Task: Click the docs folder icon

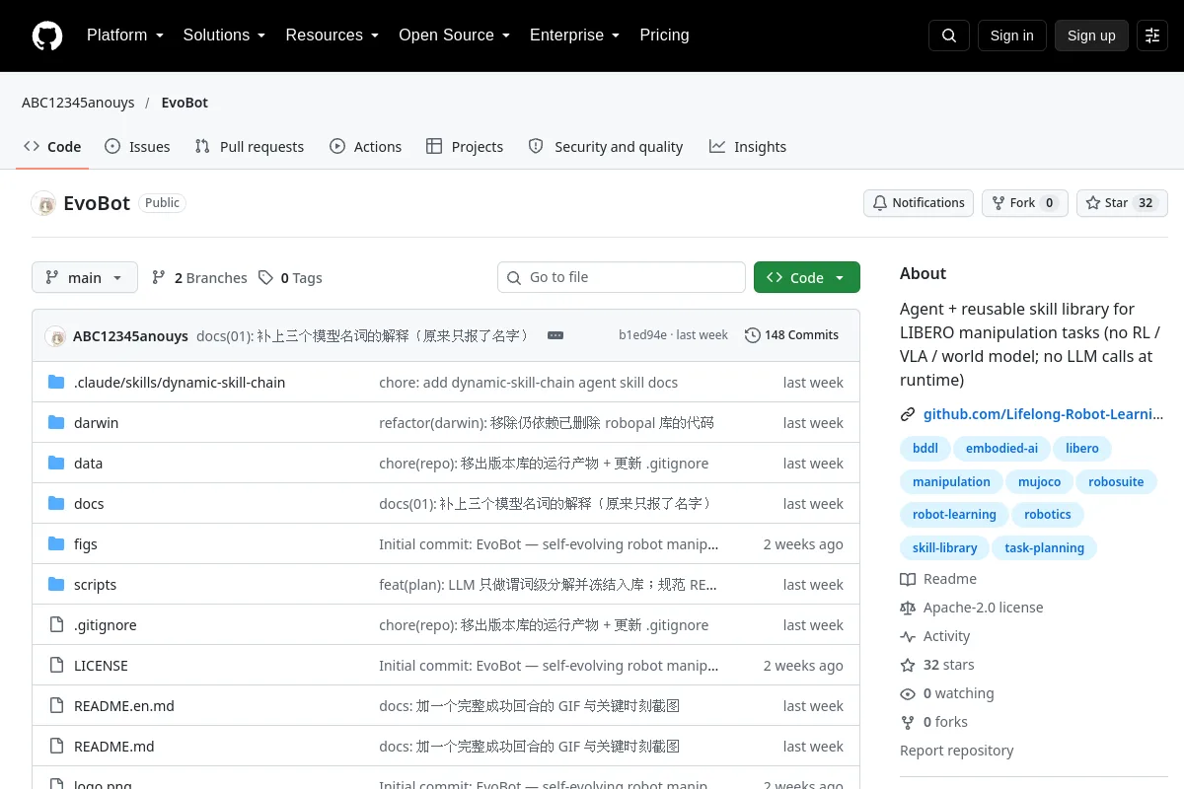Action: 56,504
